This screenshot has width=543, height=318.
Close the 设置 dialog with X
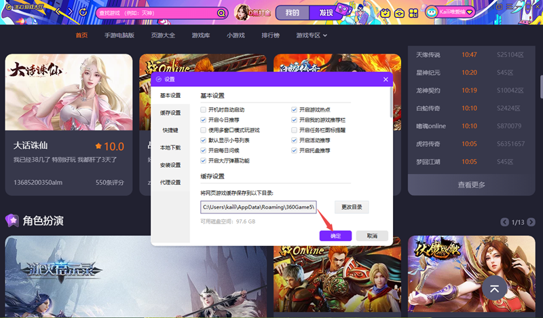click(x=386, y=79)
